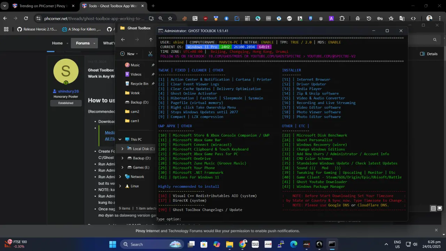
Task: Click the phcorner.net address bar
Action: click(94, 18)
